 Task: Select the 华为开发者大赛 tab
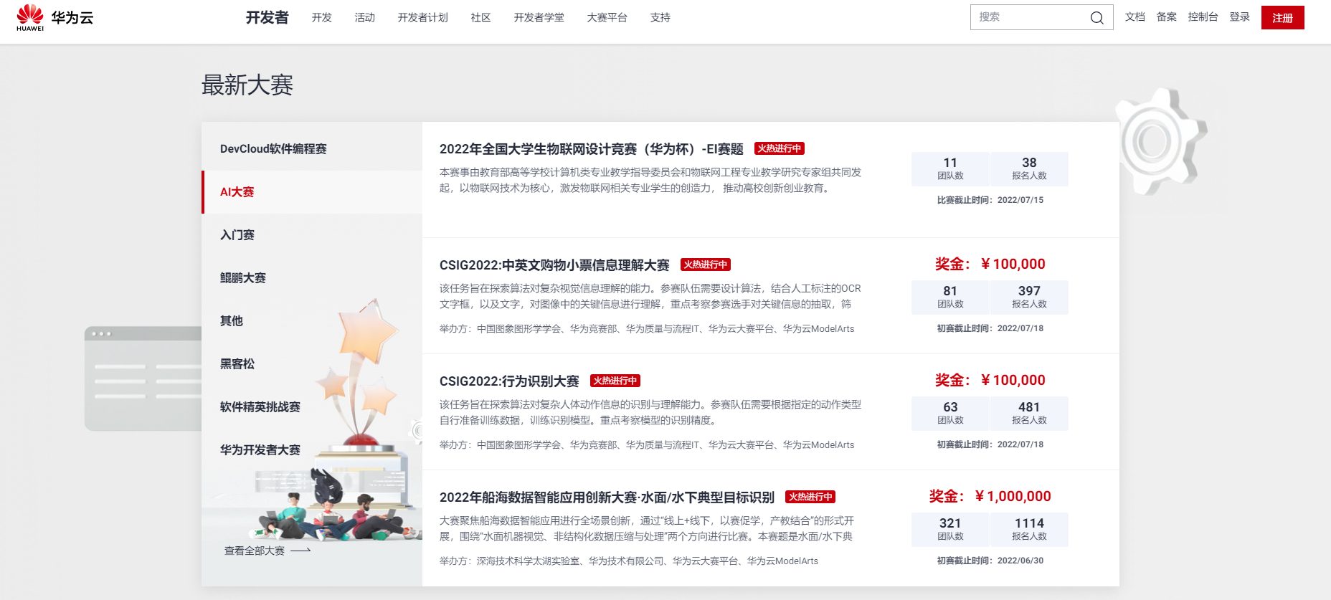pos(312,450)
